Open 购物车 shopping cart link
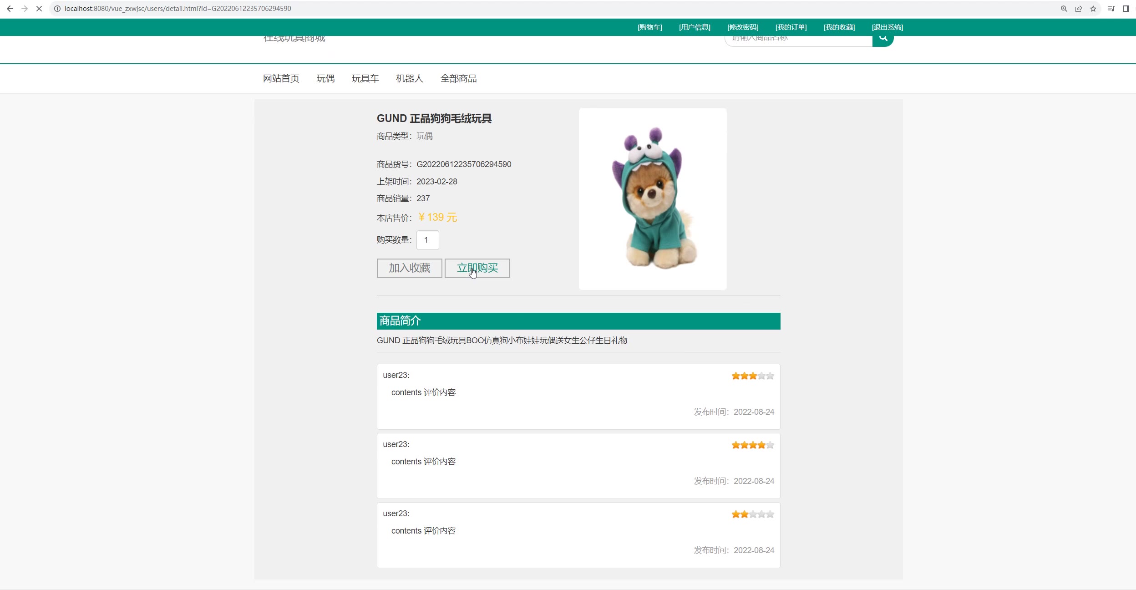This screenshot has height=590, width=1136. 649,27
